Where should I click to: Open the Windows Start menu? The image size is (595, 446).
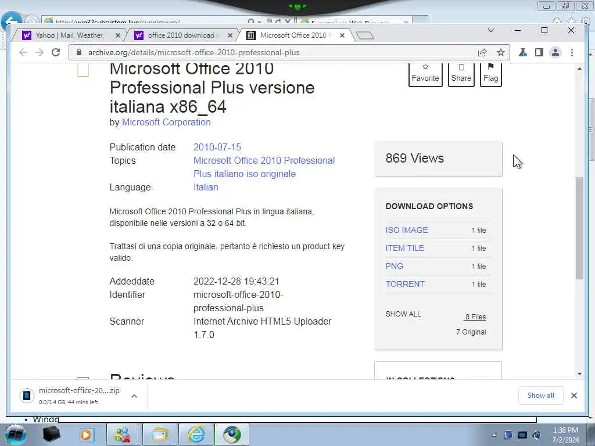pyautogui.click(x=15, y=434)
